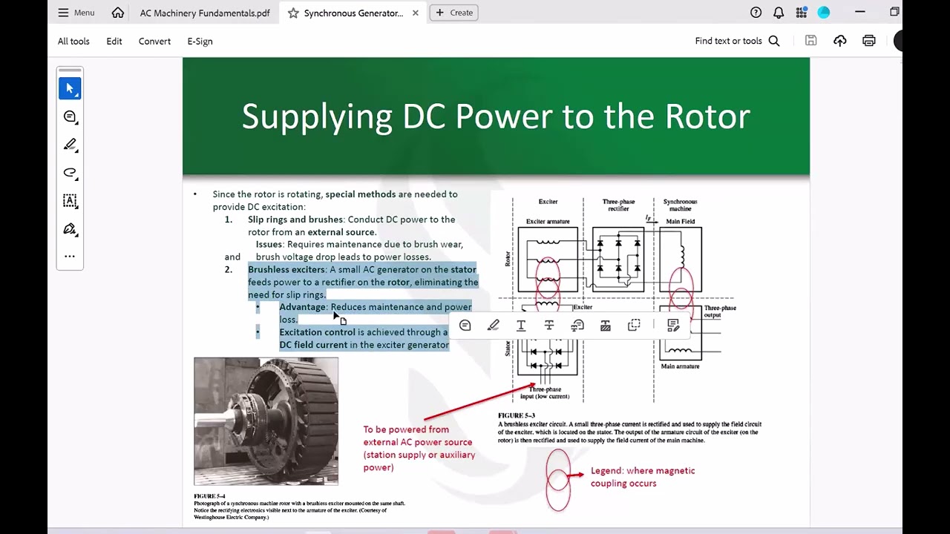The image size is (950, 534).
Task: Open the Help question mark icon
Action: [756, 13]
